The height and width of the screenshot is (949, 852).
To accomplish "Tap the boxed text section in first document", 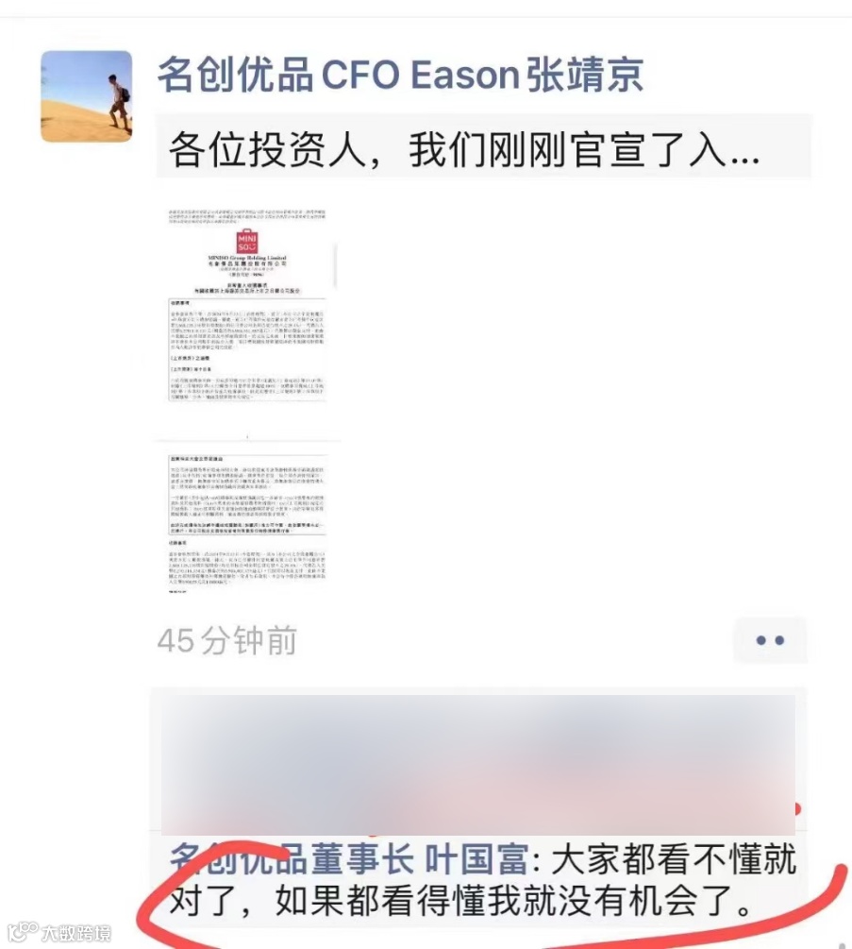I will pos(247,349).
